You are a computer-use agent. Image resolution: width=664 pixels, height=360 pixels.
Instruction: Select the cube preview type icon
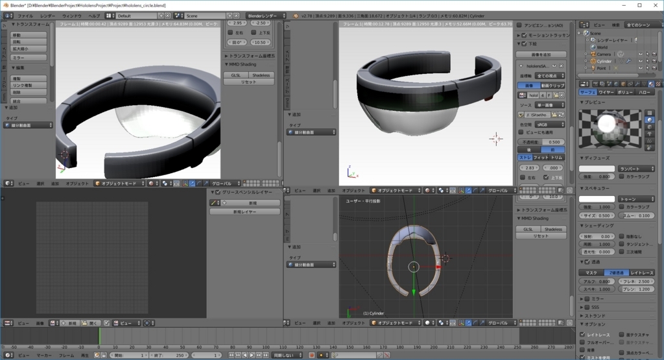tap(650, 127)
